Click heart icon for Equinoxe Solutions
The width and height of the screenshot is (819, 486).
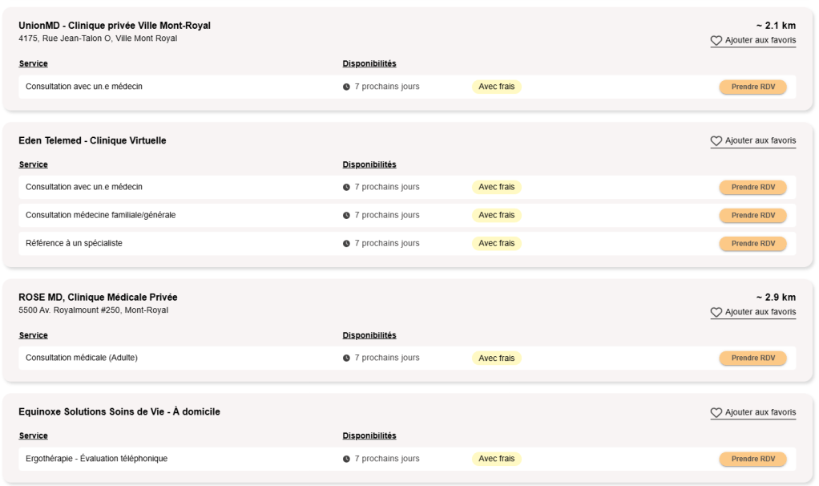click(x=716, y=413)
